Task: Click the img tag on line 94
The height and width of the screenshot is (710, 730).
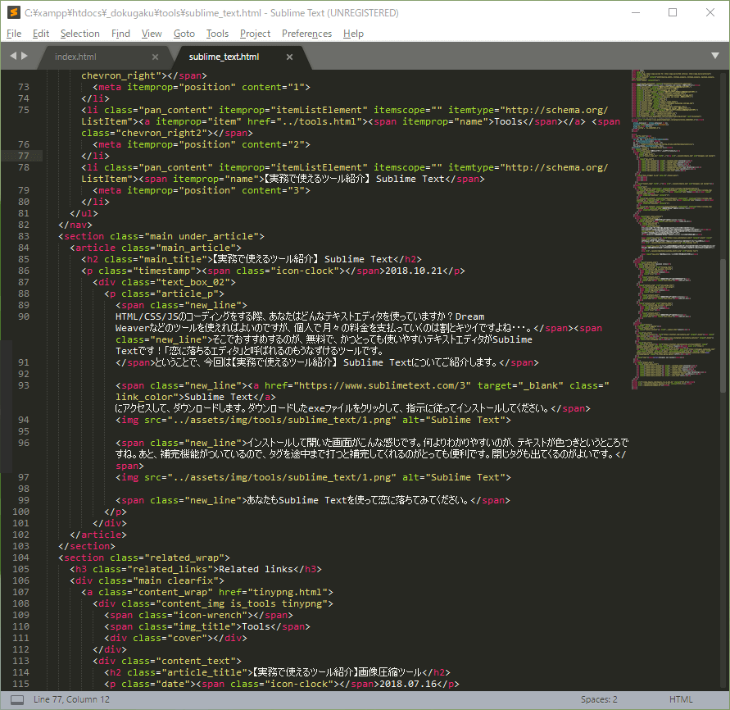Action: coord(313,421)
